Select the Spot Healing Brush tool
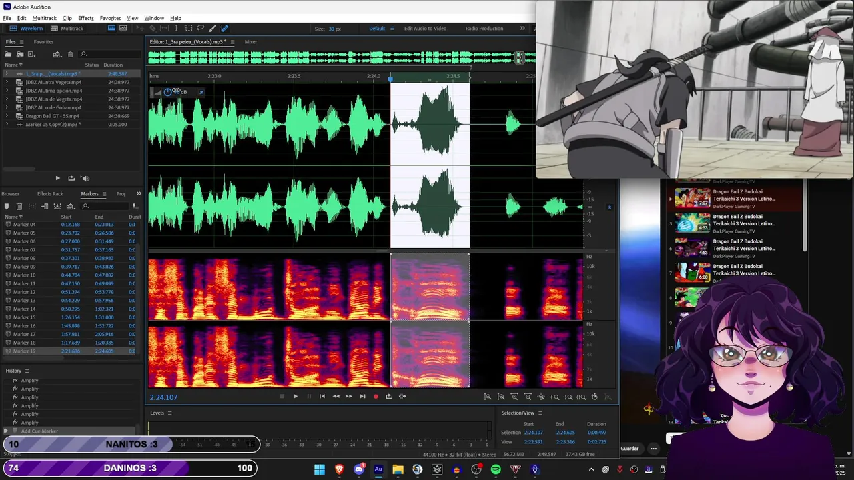854x480 pixels. coord(225,28)
